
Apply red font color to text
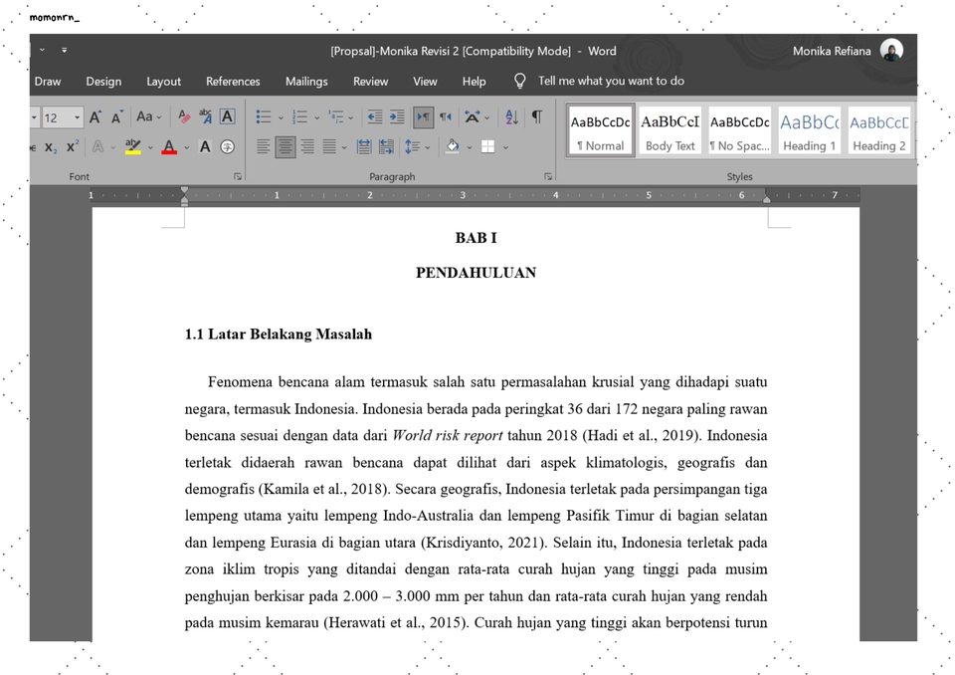click(168, 145)
